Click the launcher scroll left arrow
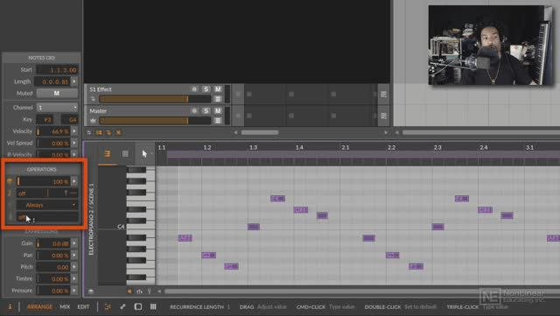This screenshot has height=316, width=560. tap(235, 133)
